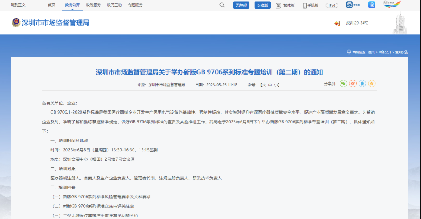421x219 pixels.
Task: Set font size to 中
Action: point(270,85)
